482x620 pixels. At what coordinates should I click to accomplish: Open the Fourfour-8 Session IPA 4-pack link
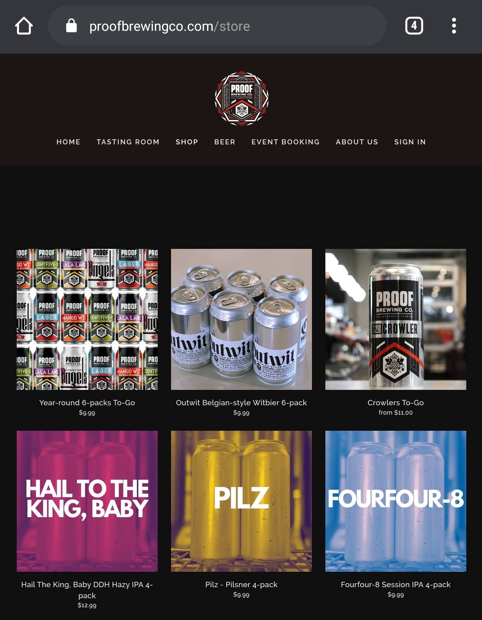[x=396, y=584]
